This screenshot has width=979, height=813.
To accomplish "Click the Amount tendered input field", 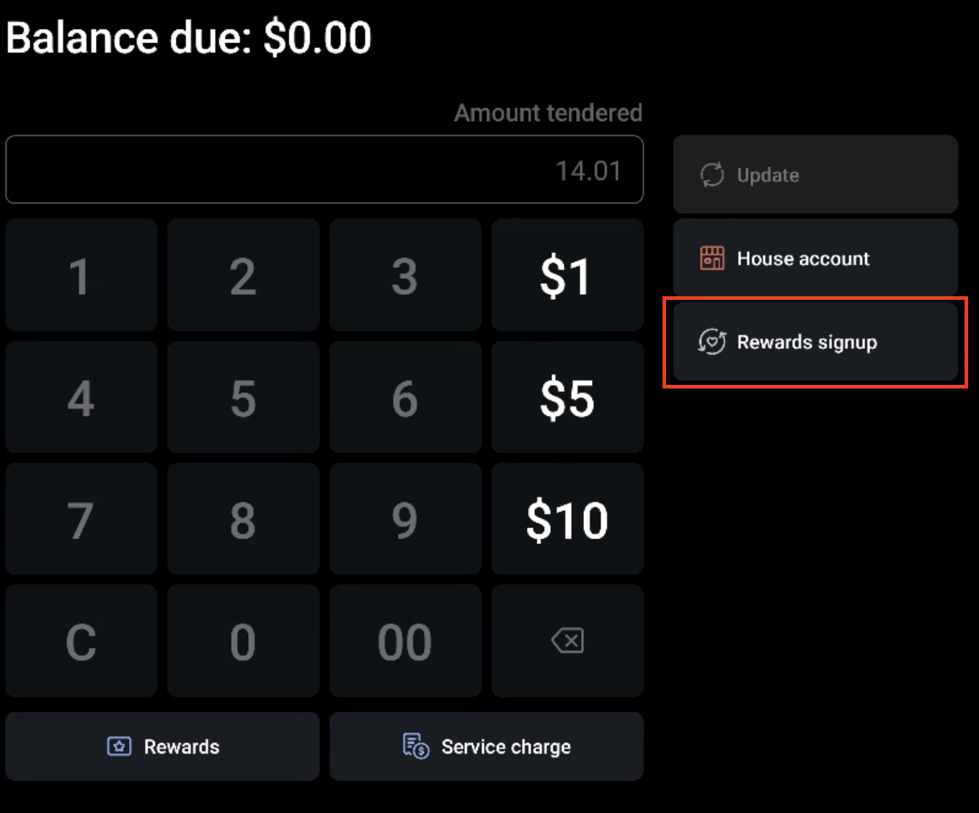I will [324, 169].
